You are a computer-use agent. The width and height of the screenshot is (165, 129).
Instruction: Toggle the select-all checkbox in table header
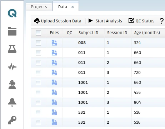(38, 33)
